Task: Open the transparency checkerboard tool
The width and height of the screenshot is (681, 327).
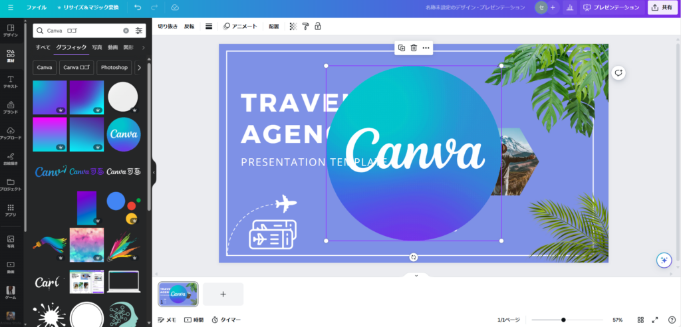Action: pyautogui.click(x=293, y=27)
